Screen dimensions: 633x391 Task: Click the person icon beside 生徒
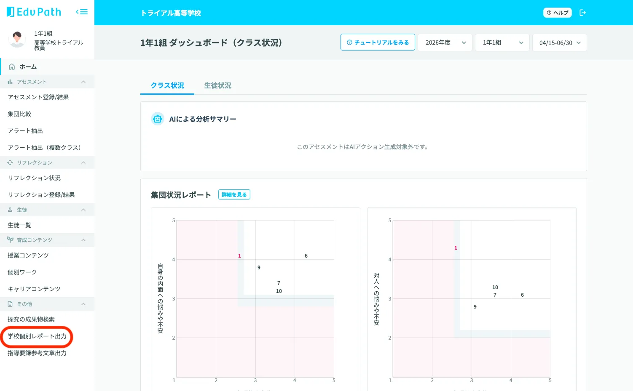pos(10,210)
